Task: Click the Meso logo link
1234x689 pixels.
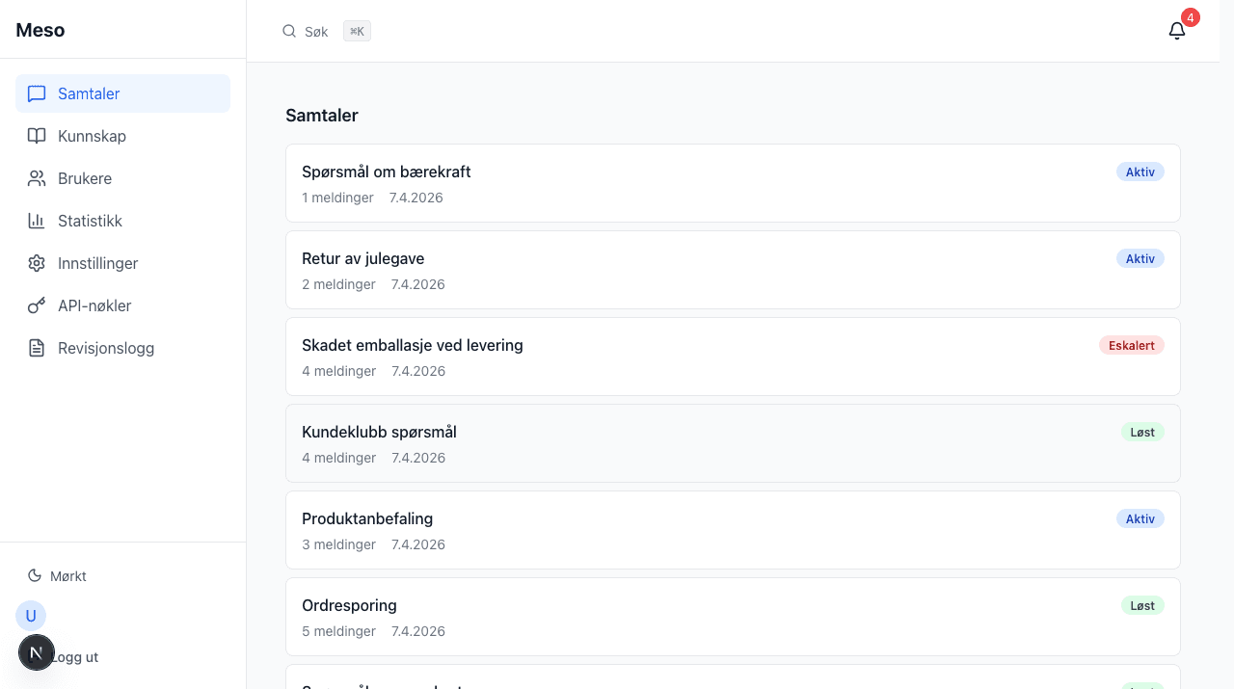Action: click(x=40, y=29)
